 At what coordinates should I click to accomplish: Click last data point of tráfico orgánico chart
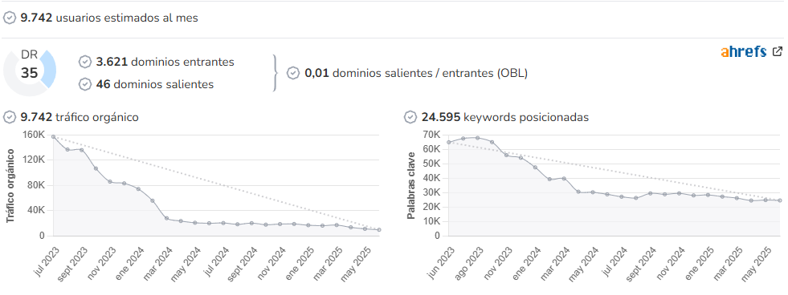click(379, 230)
